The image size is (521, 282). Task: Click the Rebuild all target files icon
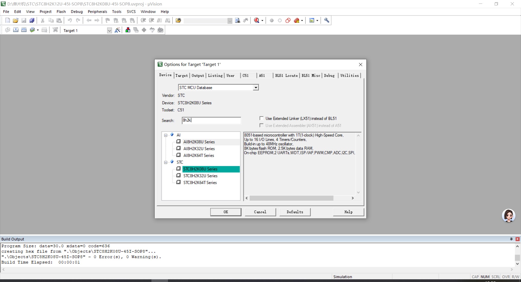click(x=24, y=30)
